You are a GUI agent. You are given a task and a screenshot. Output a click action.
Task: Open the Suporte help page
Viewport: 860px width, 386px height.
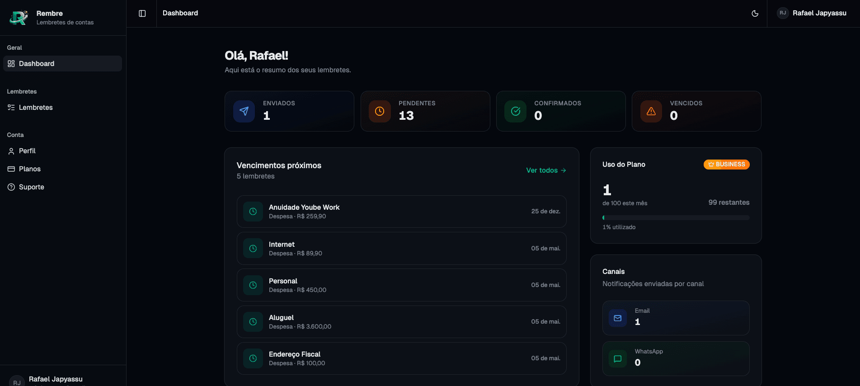pyautogui.click(x=32, y=187)
